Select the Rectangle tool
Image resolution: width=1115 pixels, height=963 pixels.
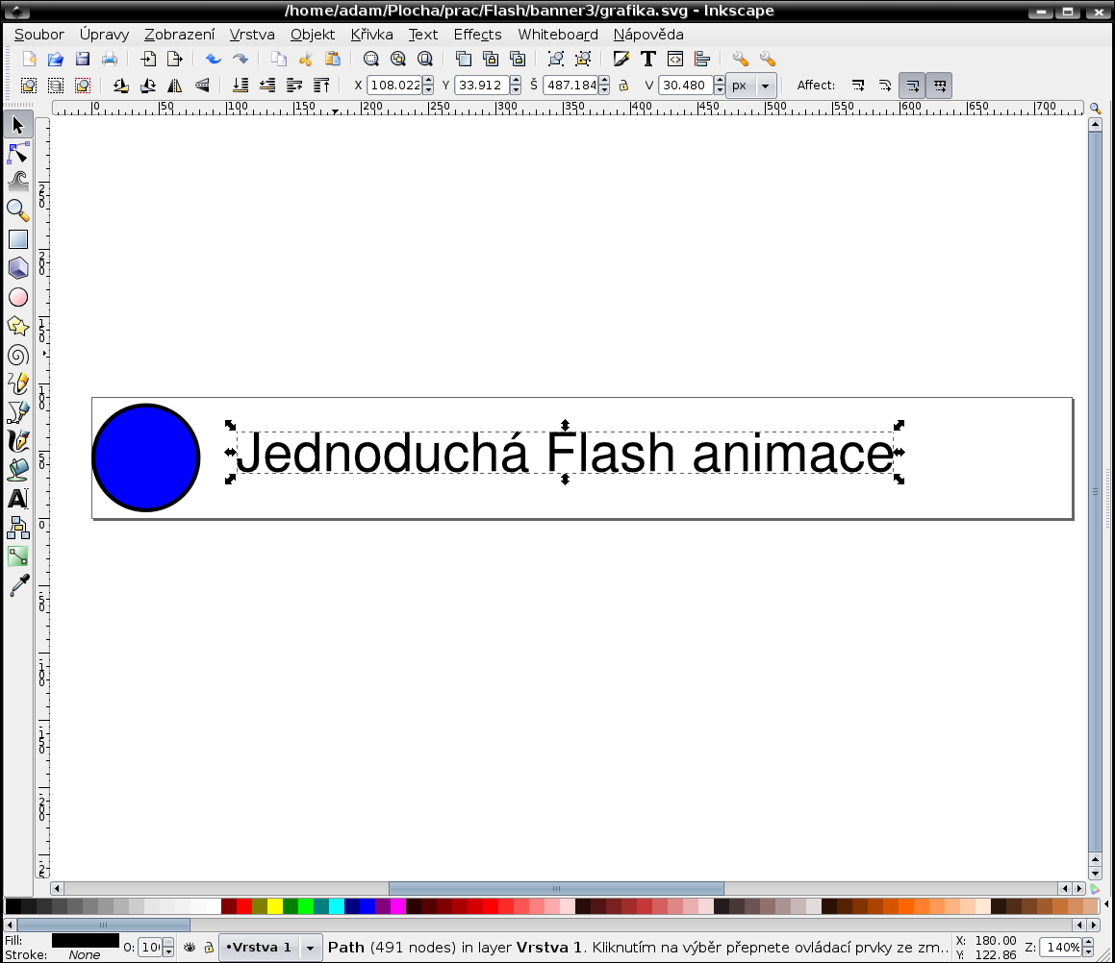click(x=17, y=239)
